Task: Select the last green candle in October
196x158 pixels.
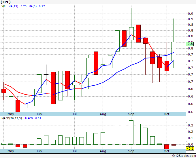Action: click(x=174, y=51)
